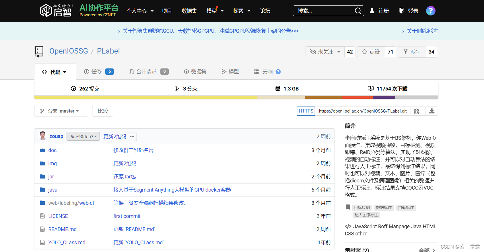Click the YOLO_CLass.md file icon
Viewport: 484px width, 252px height.
pos(42,242)
